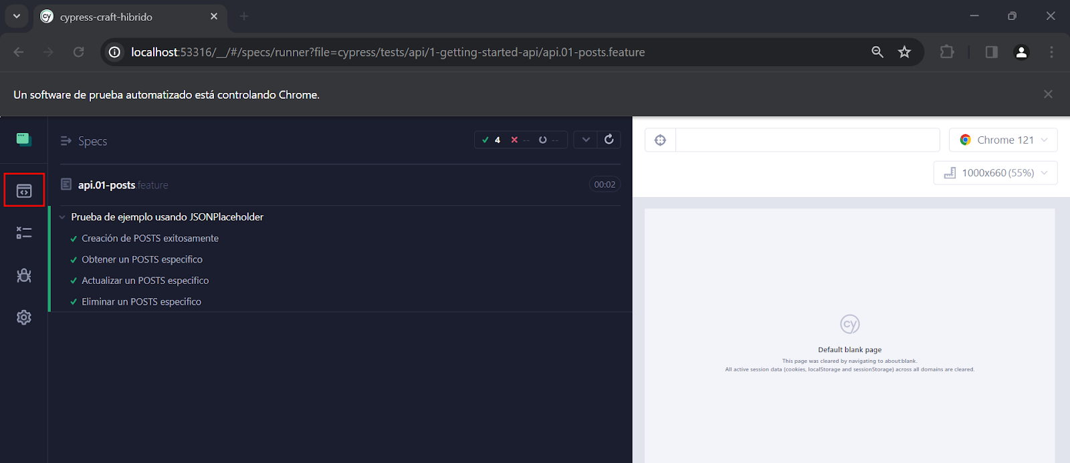The height and width of the screenshot is (463, 1070).
Task: Click the automated software notification text
Action: point(167,95)
